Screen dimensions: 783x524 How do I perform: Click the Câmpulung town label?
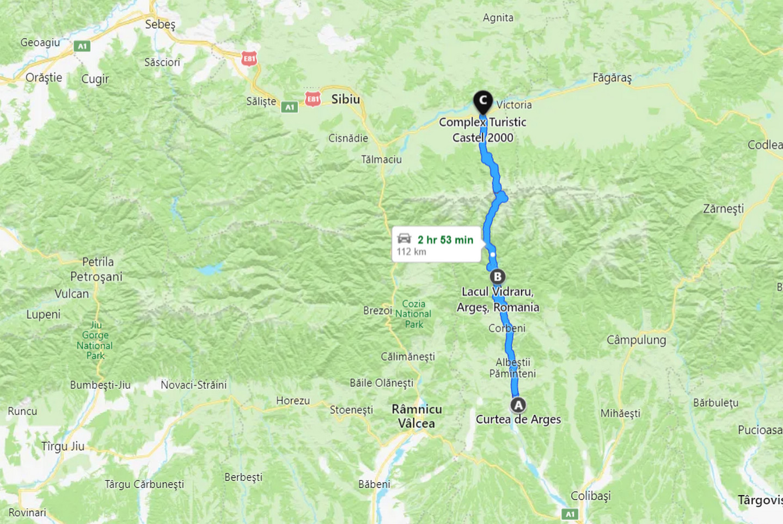pyautogui.click(x=637, y=340)
